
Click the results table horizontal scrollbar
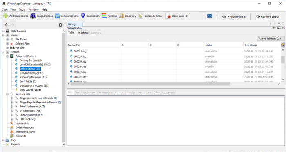coord(151,84)
